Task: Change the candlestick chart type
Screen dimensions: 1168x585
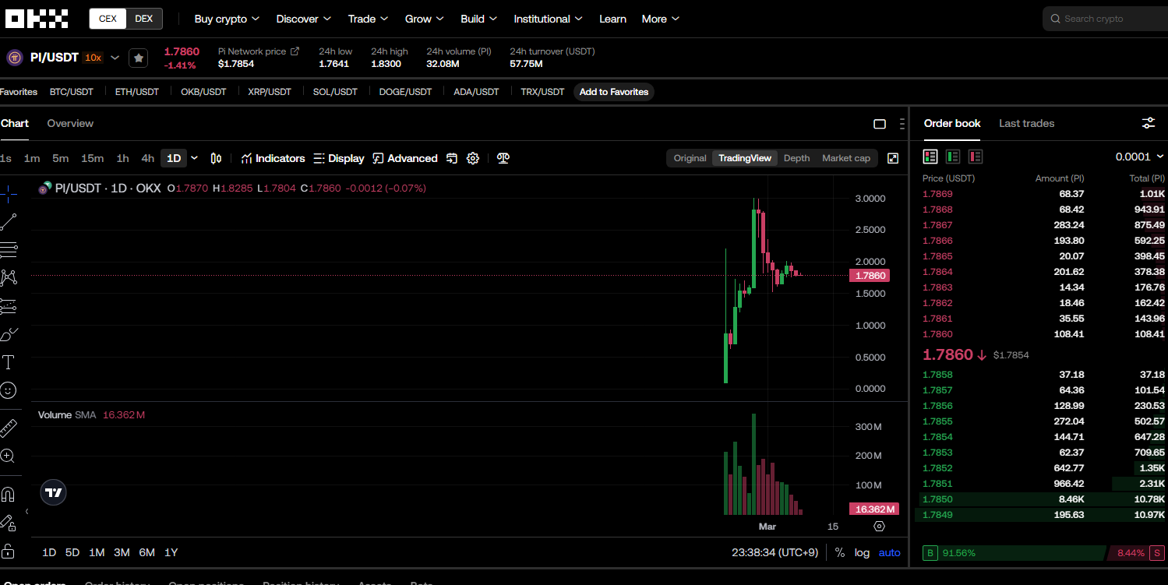Action: click(x=216, y=158)
